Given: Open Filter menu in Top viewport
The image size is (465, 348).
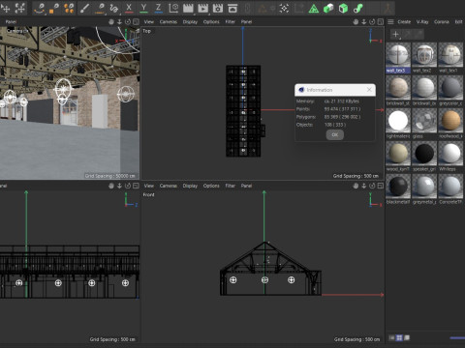Looking at the screenshot, I should 230,22.
